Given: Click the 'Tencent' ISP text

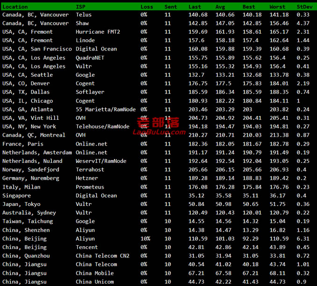Looking at the screenshot, I should (86, 247).
